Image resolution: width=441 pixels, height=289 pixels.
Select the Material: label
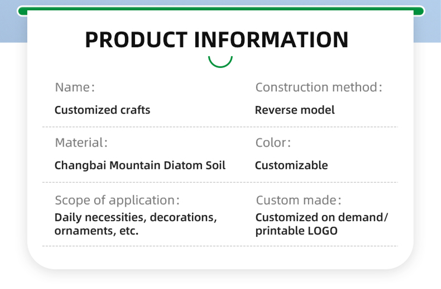(x=81, y=143)
